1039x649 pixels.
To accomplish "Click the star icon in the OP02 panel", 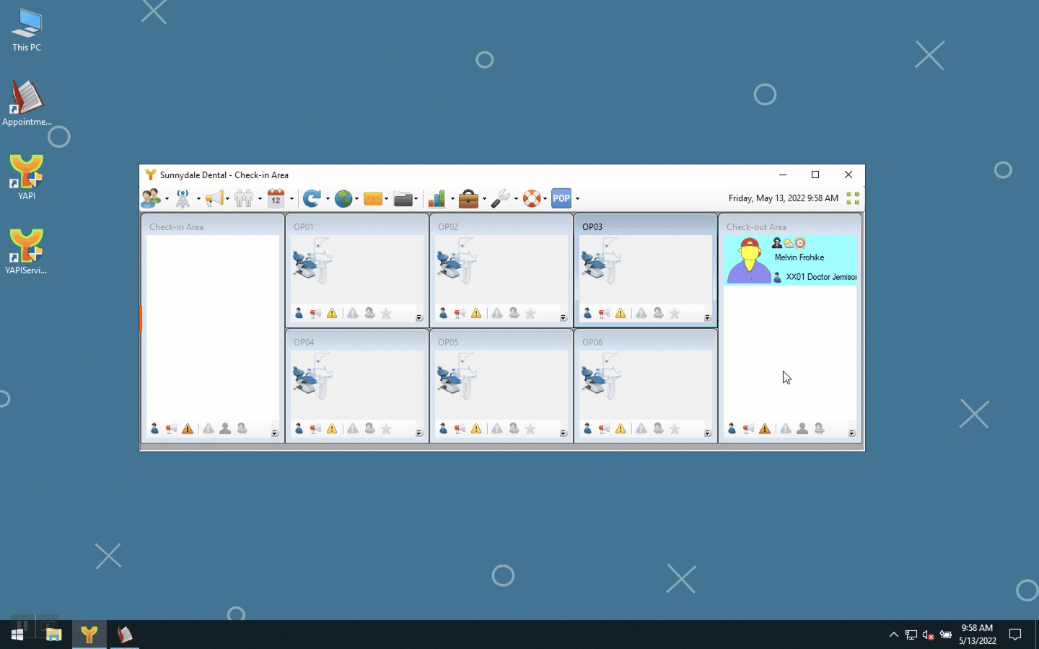I will click(530, 313).
